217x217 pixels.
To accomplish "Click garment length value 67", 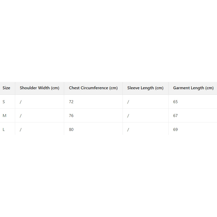I will pyautogui.click(x=175, y=116).
